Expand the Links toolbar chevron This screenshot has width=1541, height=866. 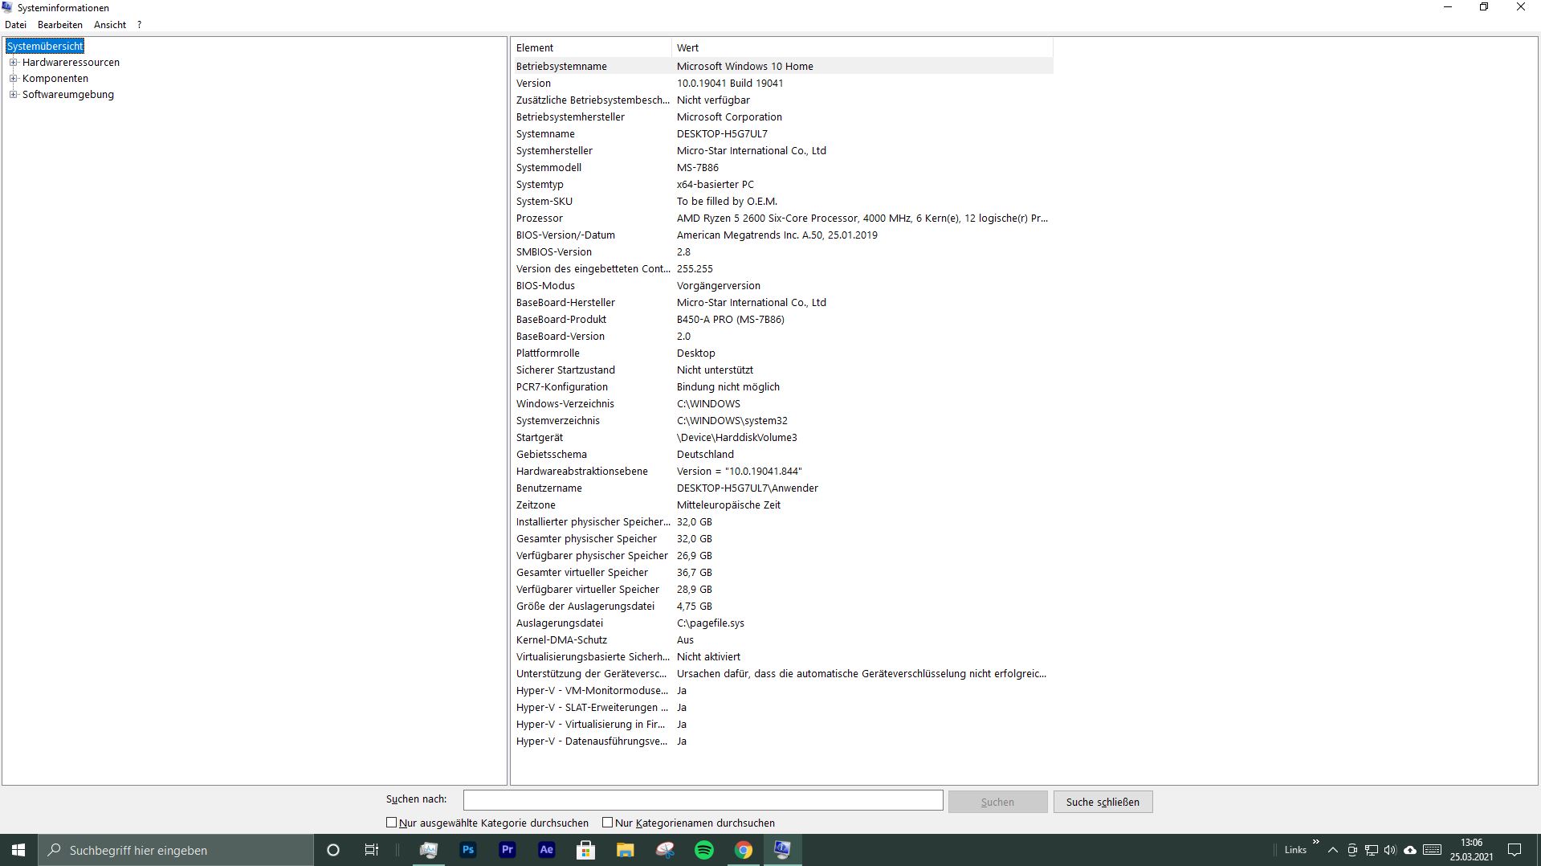coord(1315,842)
